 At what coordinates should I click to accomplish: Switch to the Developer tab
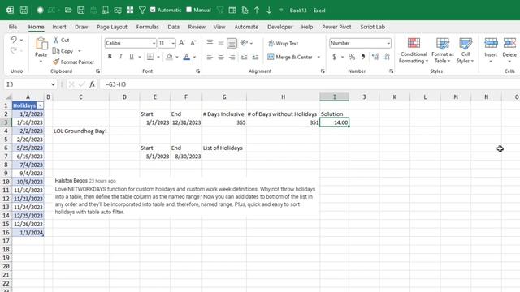[x=280, y=27]
